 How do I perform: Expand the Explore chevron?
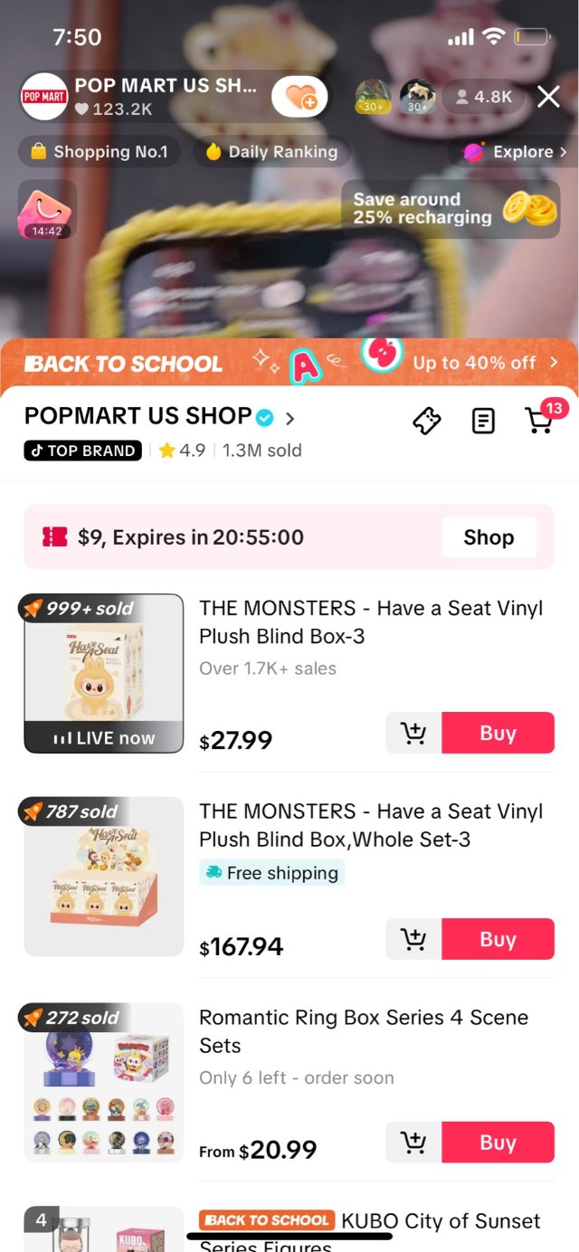tap(563, 152)
